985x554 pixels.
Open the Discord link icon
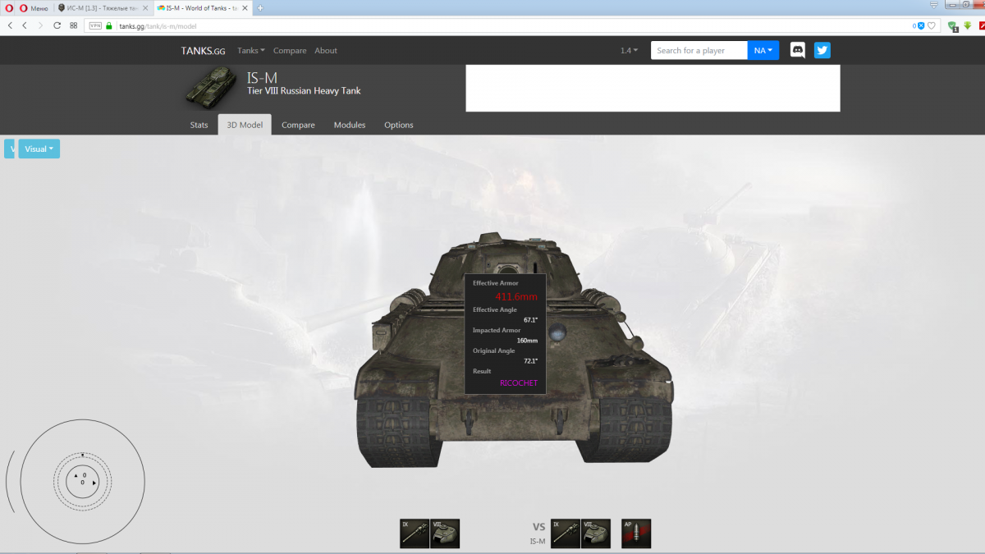click(x=797, y=50)
